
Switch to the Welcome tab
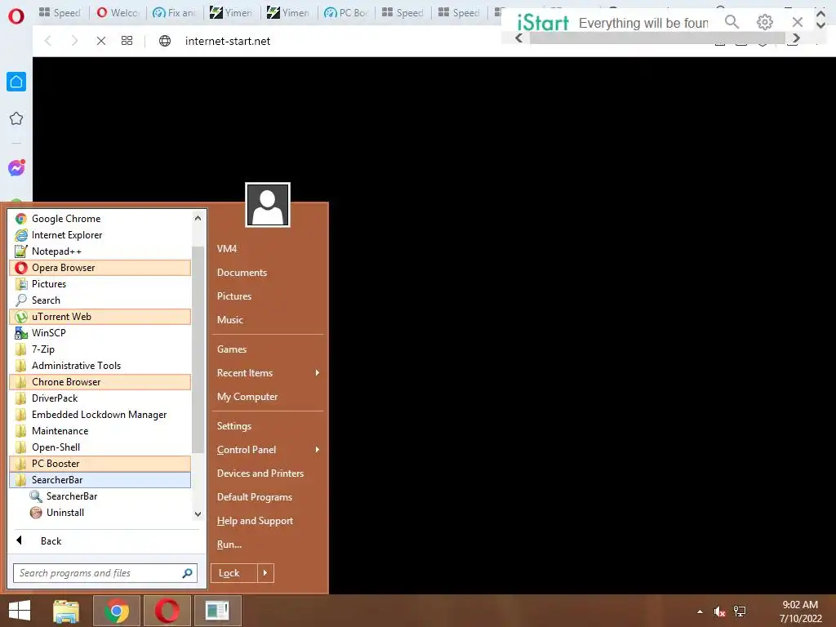(x=118, y=12)
